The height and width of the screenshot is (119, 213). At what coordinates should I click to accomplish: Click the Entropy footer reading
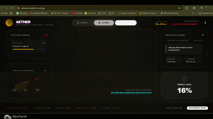pyautogui.click(x=63, y=108)
